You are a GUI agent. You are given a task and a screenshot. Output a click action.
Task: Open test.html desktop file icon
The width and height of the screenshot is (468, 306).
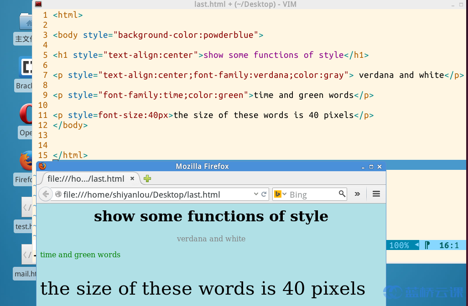click(x=27, y=207)
